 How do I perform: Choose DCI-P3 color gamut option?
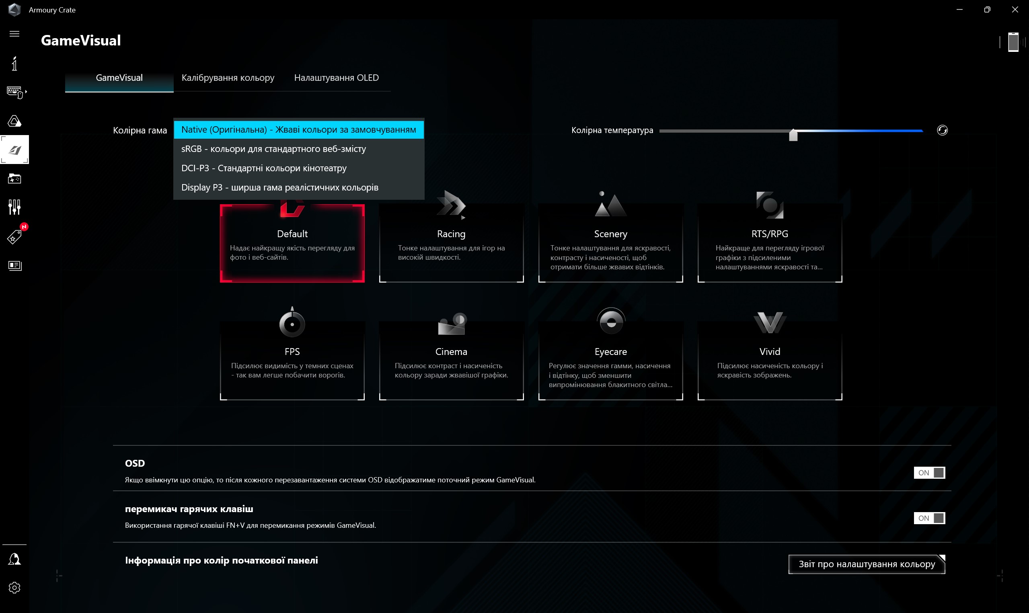coord(264,168)
